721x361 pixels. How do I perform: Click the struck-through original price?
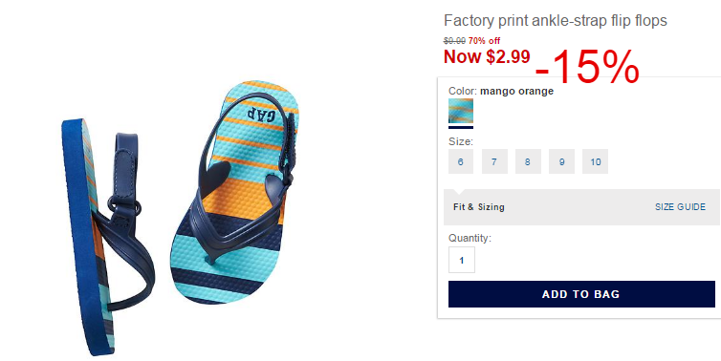pos(455,41)
